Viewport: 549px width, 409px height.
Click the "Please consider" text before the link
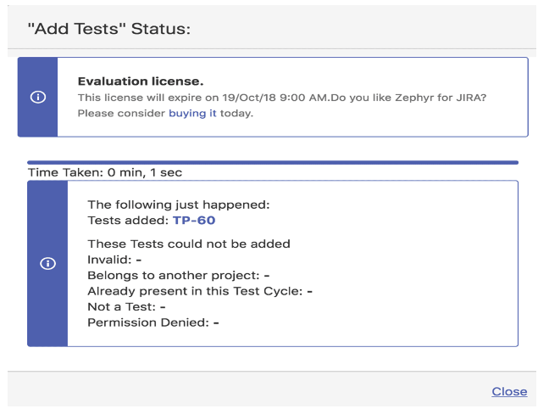coord(121,114)
